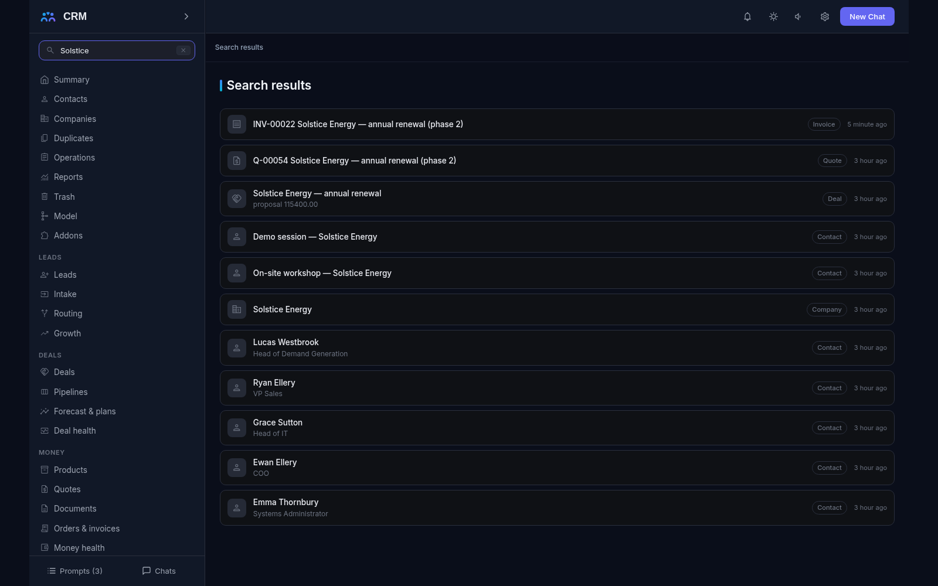Open the Operations clipboard icon

click(45, 158)
